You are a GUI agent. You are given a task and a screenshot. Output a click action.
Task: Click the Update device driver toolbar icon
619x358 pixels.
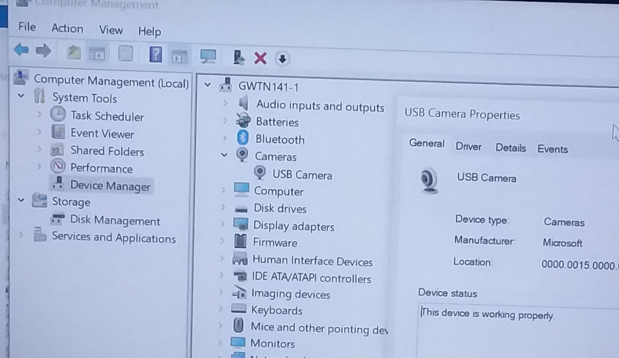pyautogui.click(x=239, y=58)
